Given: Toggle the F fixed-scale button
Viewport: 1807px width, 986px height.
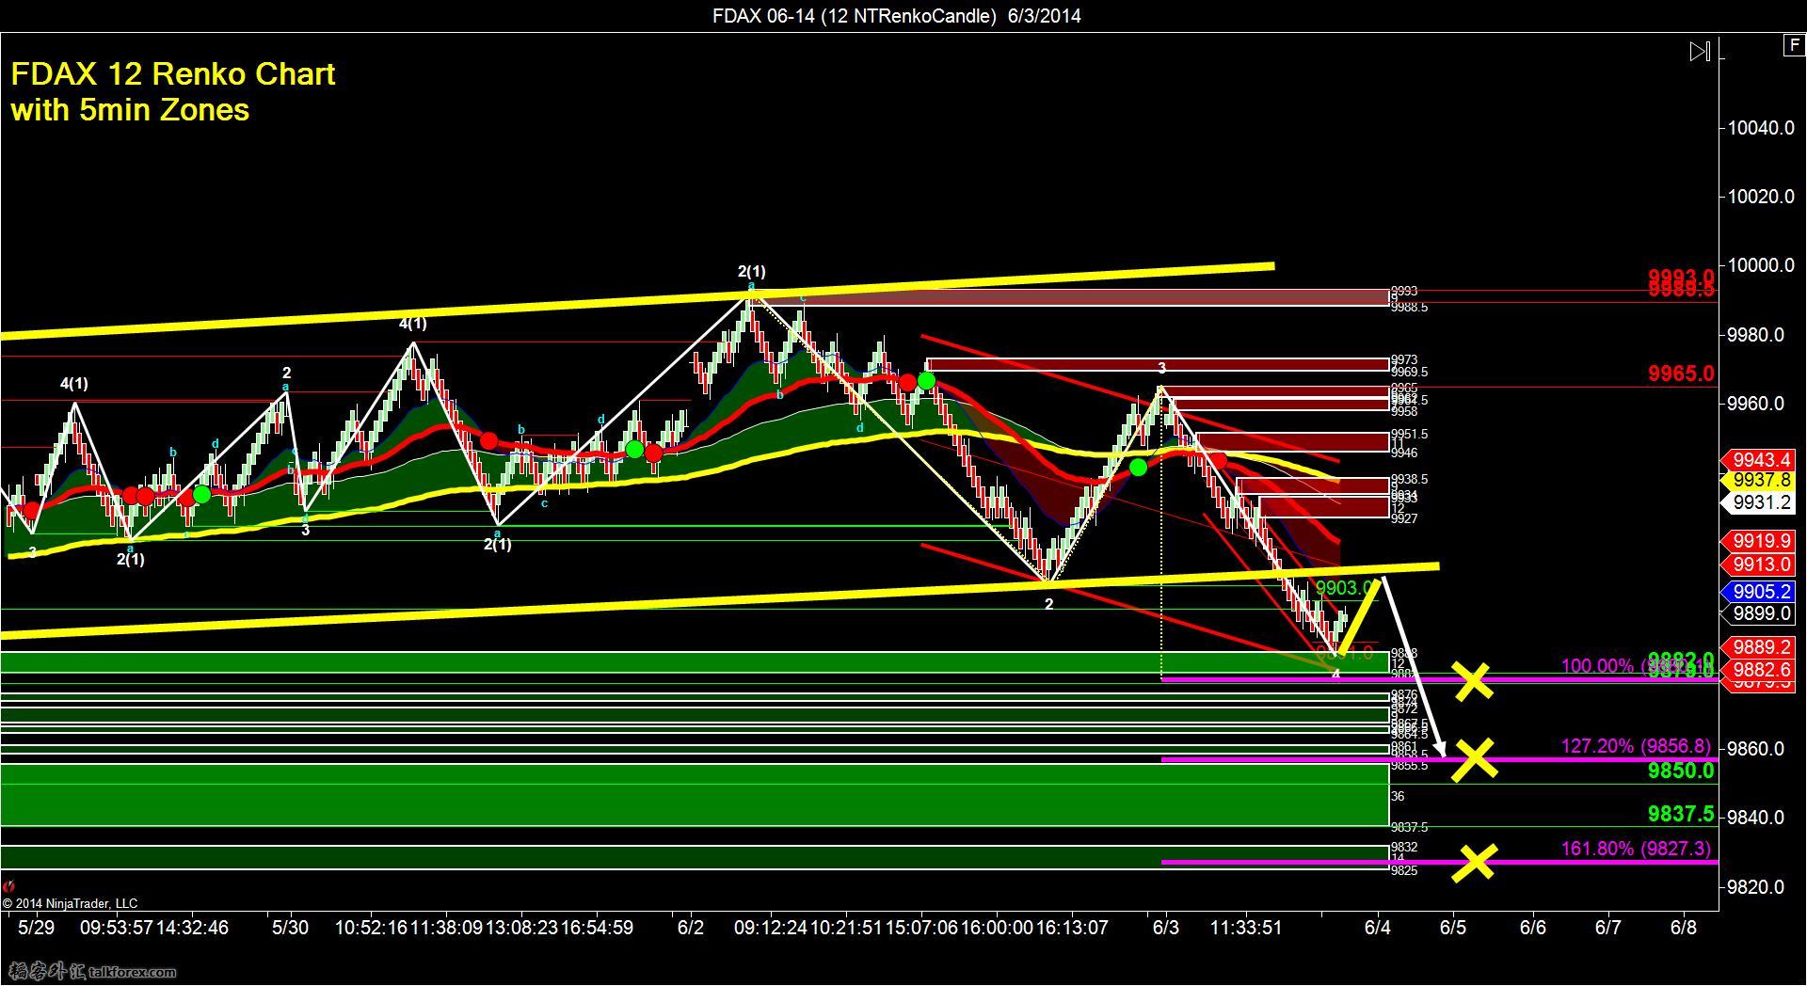Looking at the screenshot, I should (x=1794, y=45).
